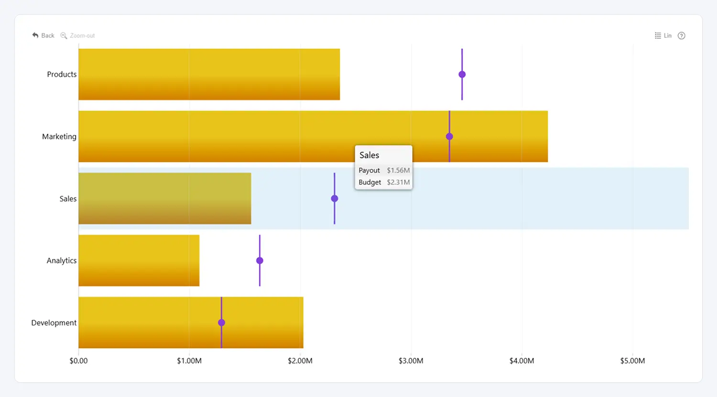The height and width of the screenshot is (397, 717).
Task: Select the purple marker on the Analytics row
Action: 260,260
